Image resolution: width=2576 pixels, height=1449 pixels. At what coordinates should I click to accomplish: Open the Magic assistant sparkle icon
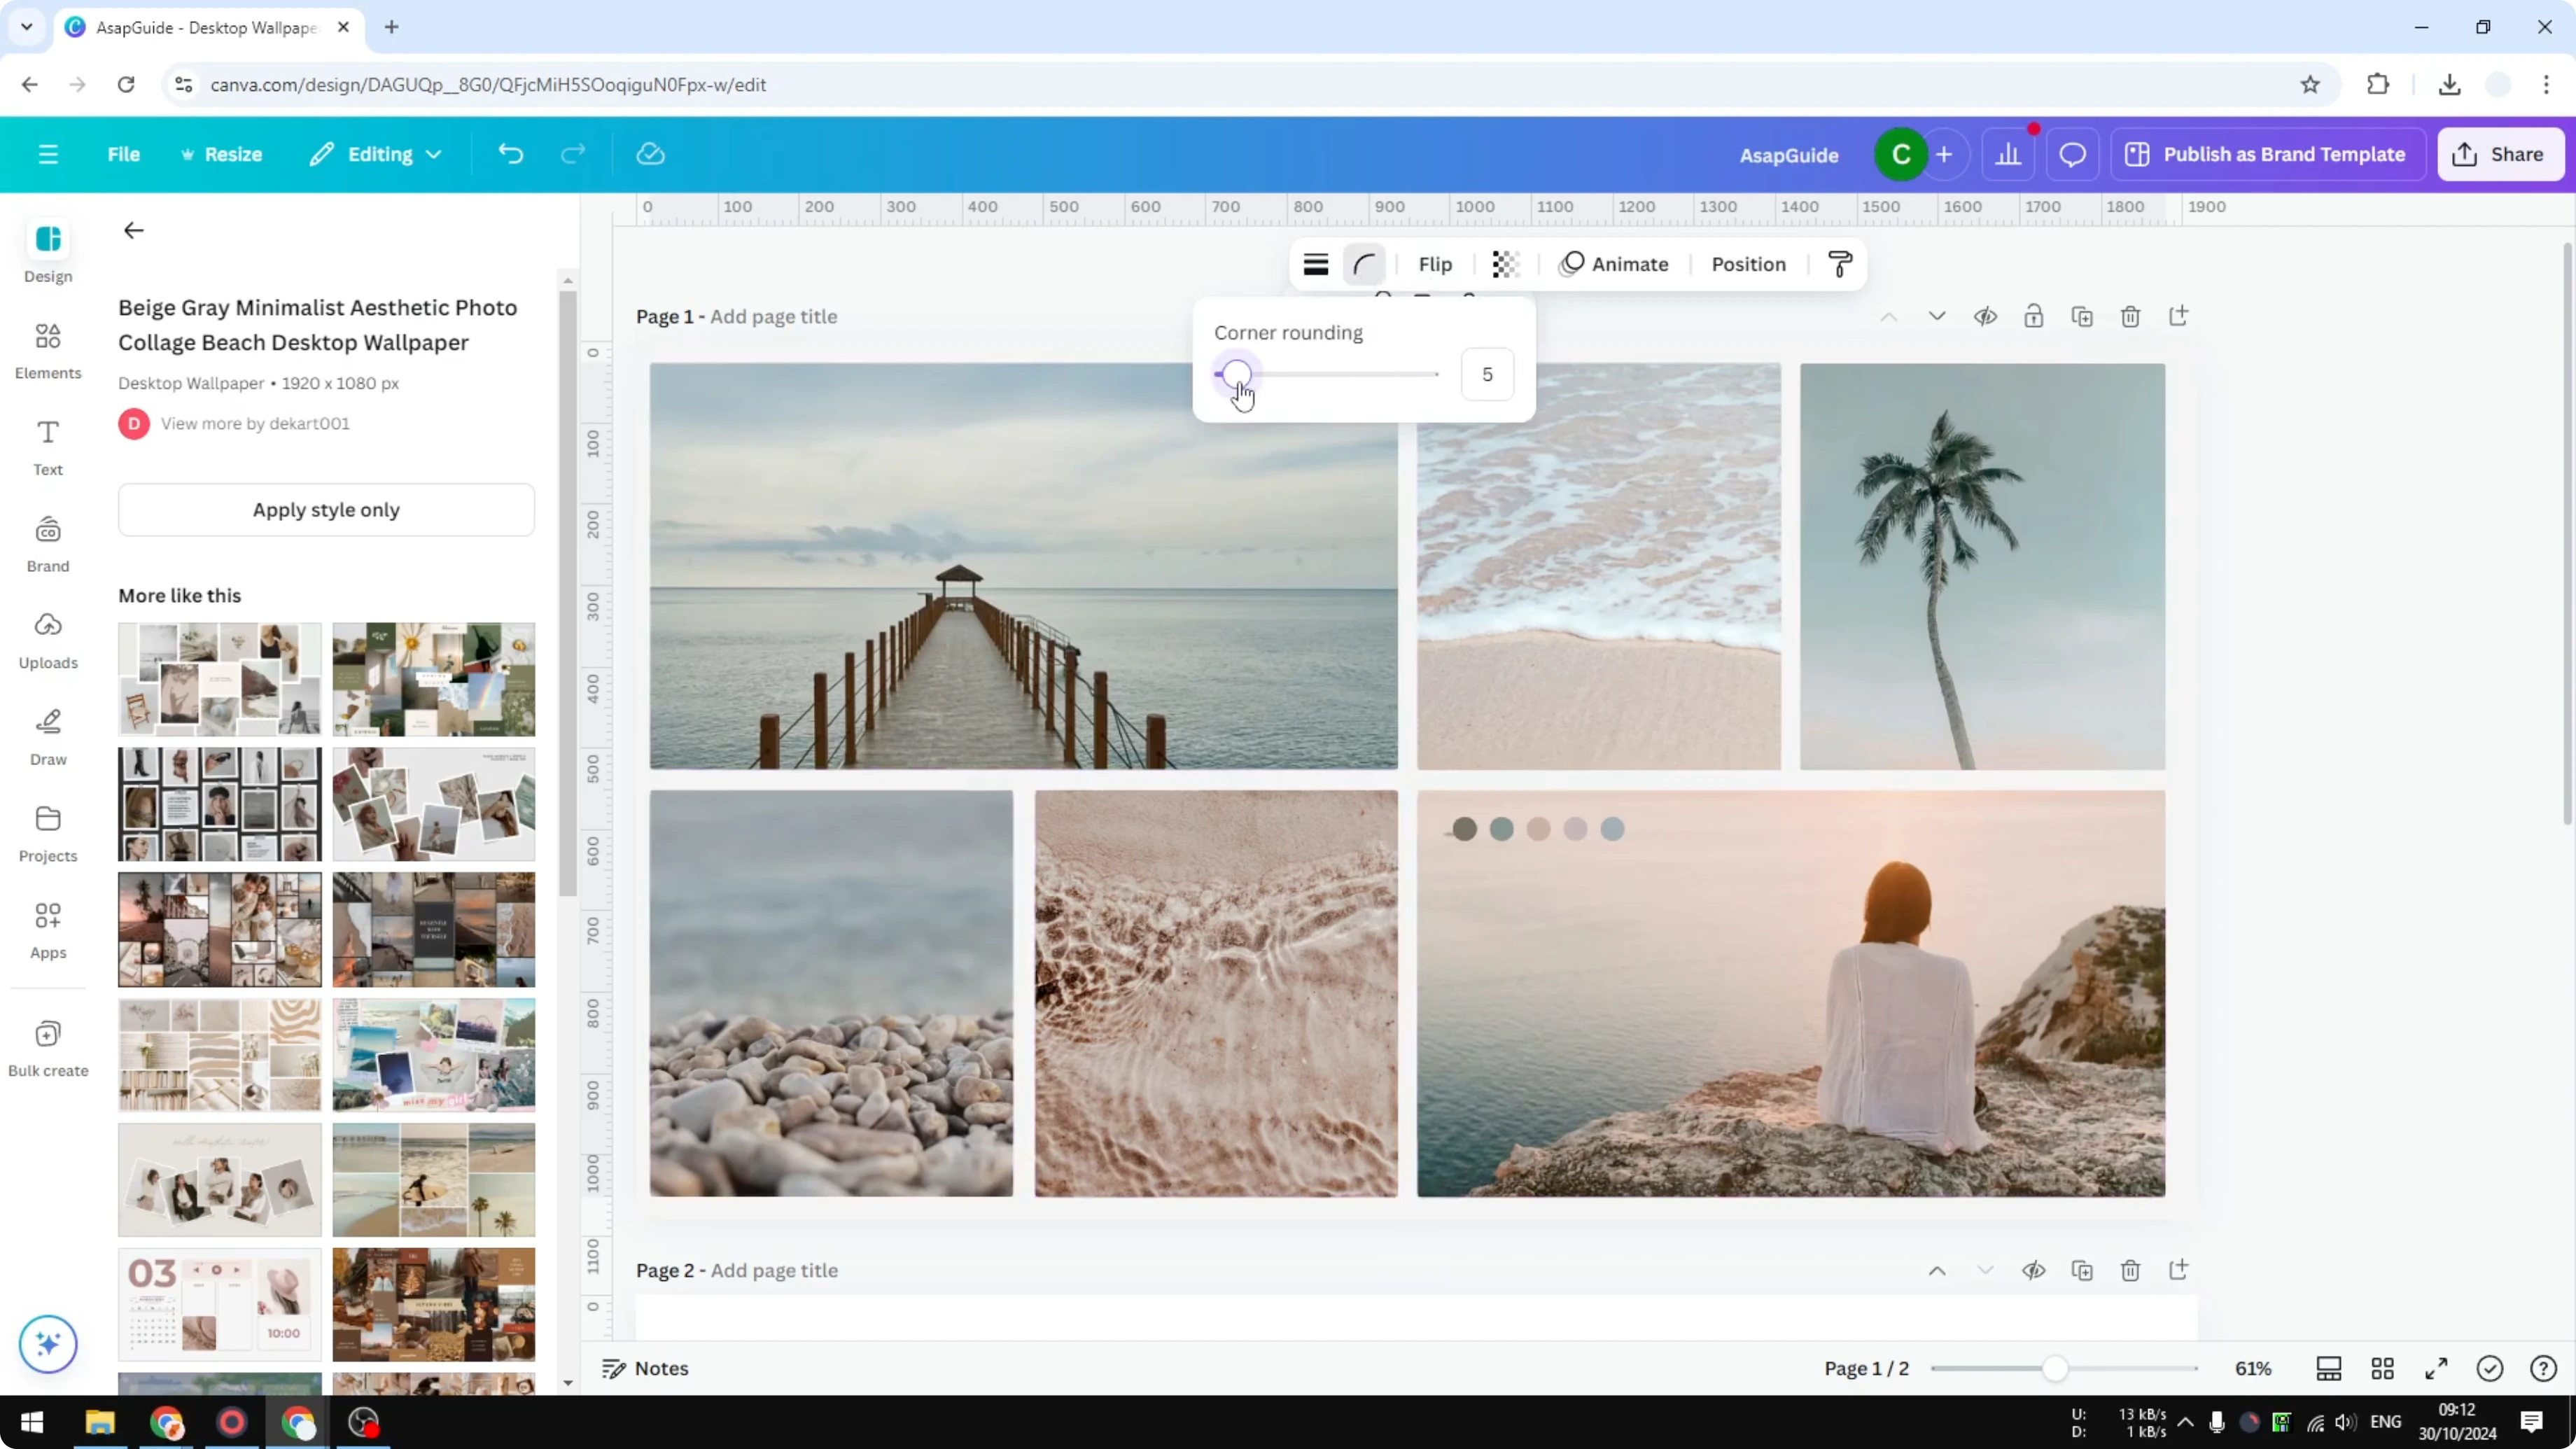[x=47, y=1344]
